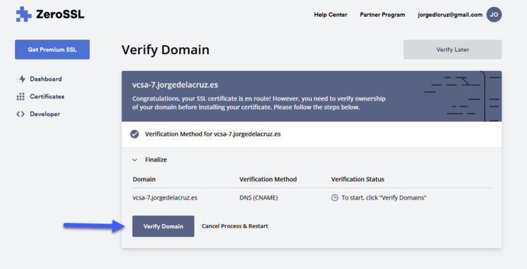Open Certificates in the sidebar
The image size is (527, 269).
pos(47,97)
